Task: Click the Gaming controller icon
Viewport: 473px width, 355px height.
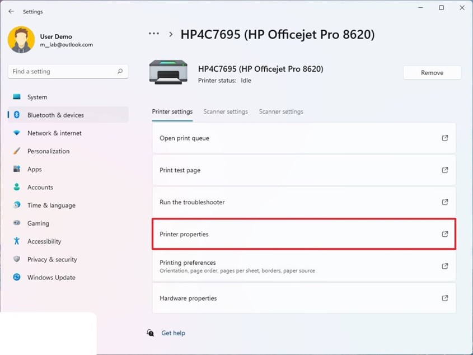Action: click(17, 223)
